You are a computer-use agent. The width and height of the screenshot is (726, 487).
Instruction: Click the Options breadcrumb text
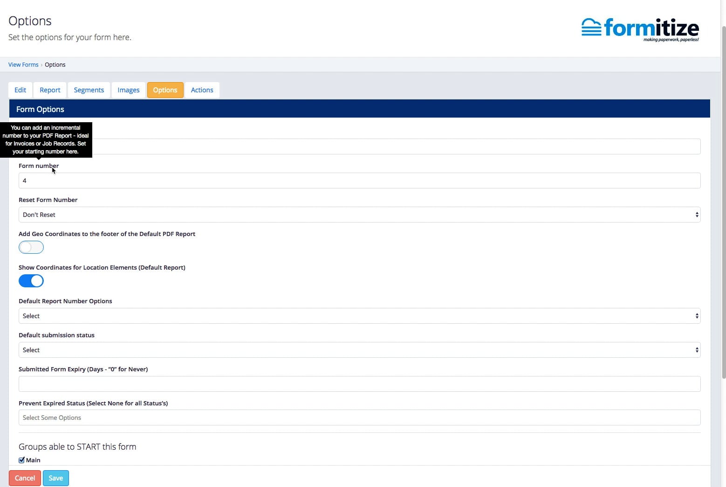[55, 65]
